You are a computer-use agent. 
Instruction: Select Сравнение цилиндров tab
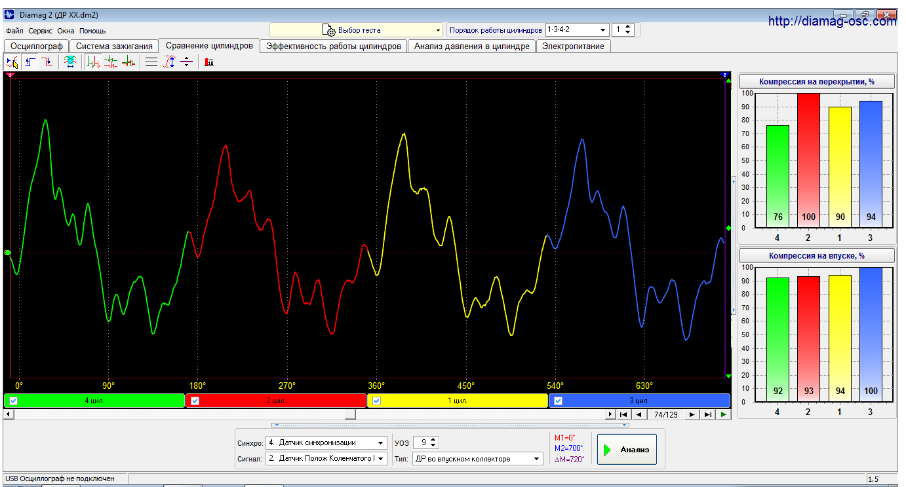209,46
